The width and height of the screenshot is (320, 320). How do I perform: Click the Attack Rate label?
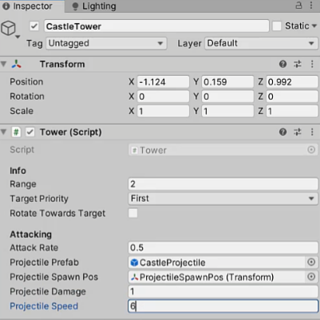click(x=34, y=247)
